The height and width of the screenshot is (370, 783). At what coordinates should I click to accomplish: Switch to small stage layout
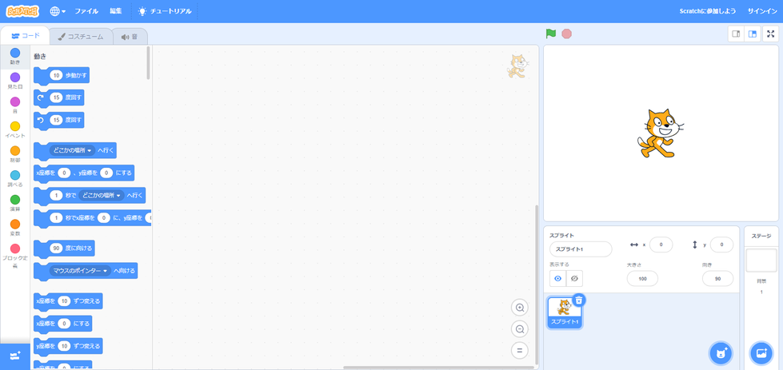tap(736, 34)
